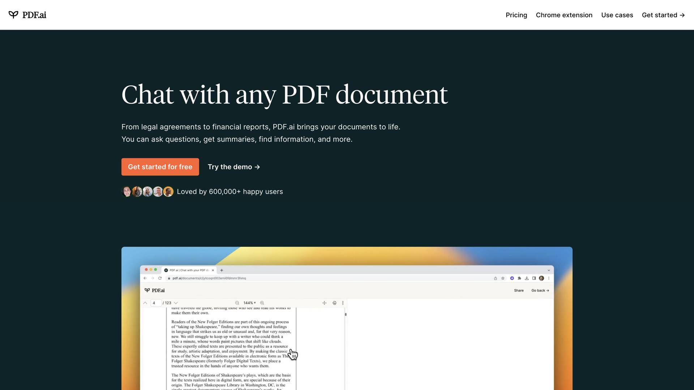Click the page number input showing 4
Viewport: 694px width, 390px height.
pos(156,303)
